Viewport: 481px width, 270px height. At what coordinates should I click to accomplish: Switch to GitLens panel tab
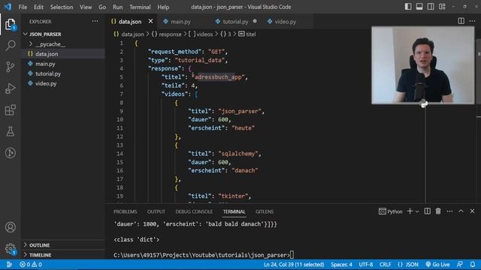pos(265,211)
